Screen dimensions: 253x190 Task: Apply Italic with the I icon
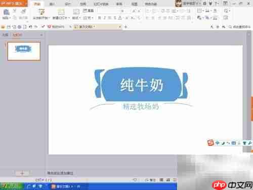point(105,18)
